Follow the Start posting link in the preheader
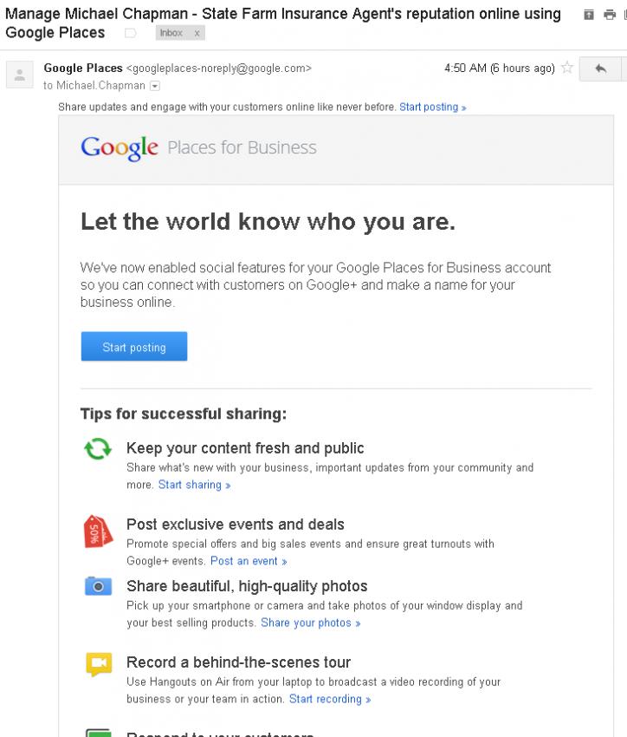This screenshot has height=737, width=627. (x=433, y=108)
